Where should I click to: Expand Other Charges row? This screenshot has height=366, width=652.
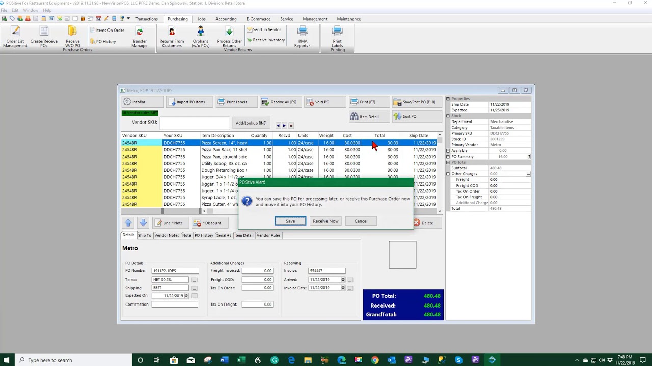point(448,174)
